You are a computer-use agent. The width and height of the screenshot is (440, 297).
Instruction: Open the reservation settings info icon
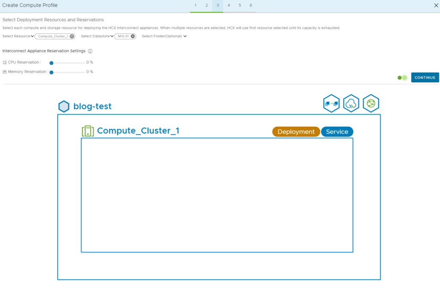tap(90, 51)
